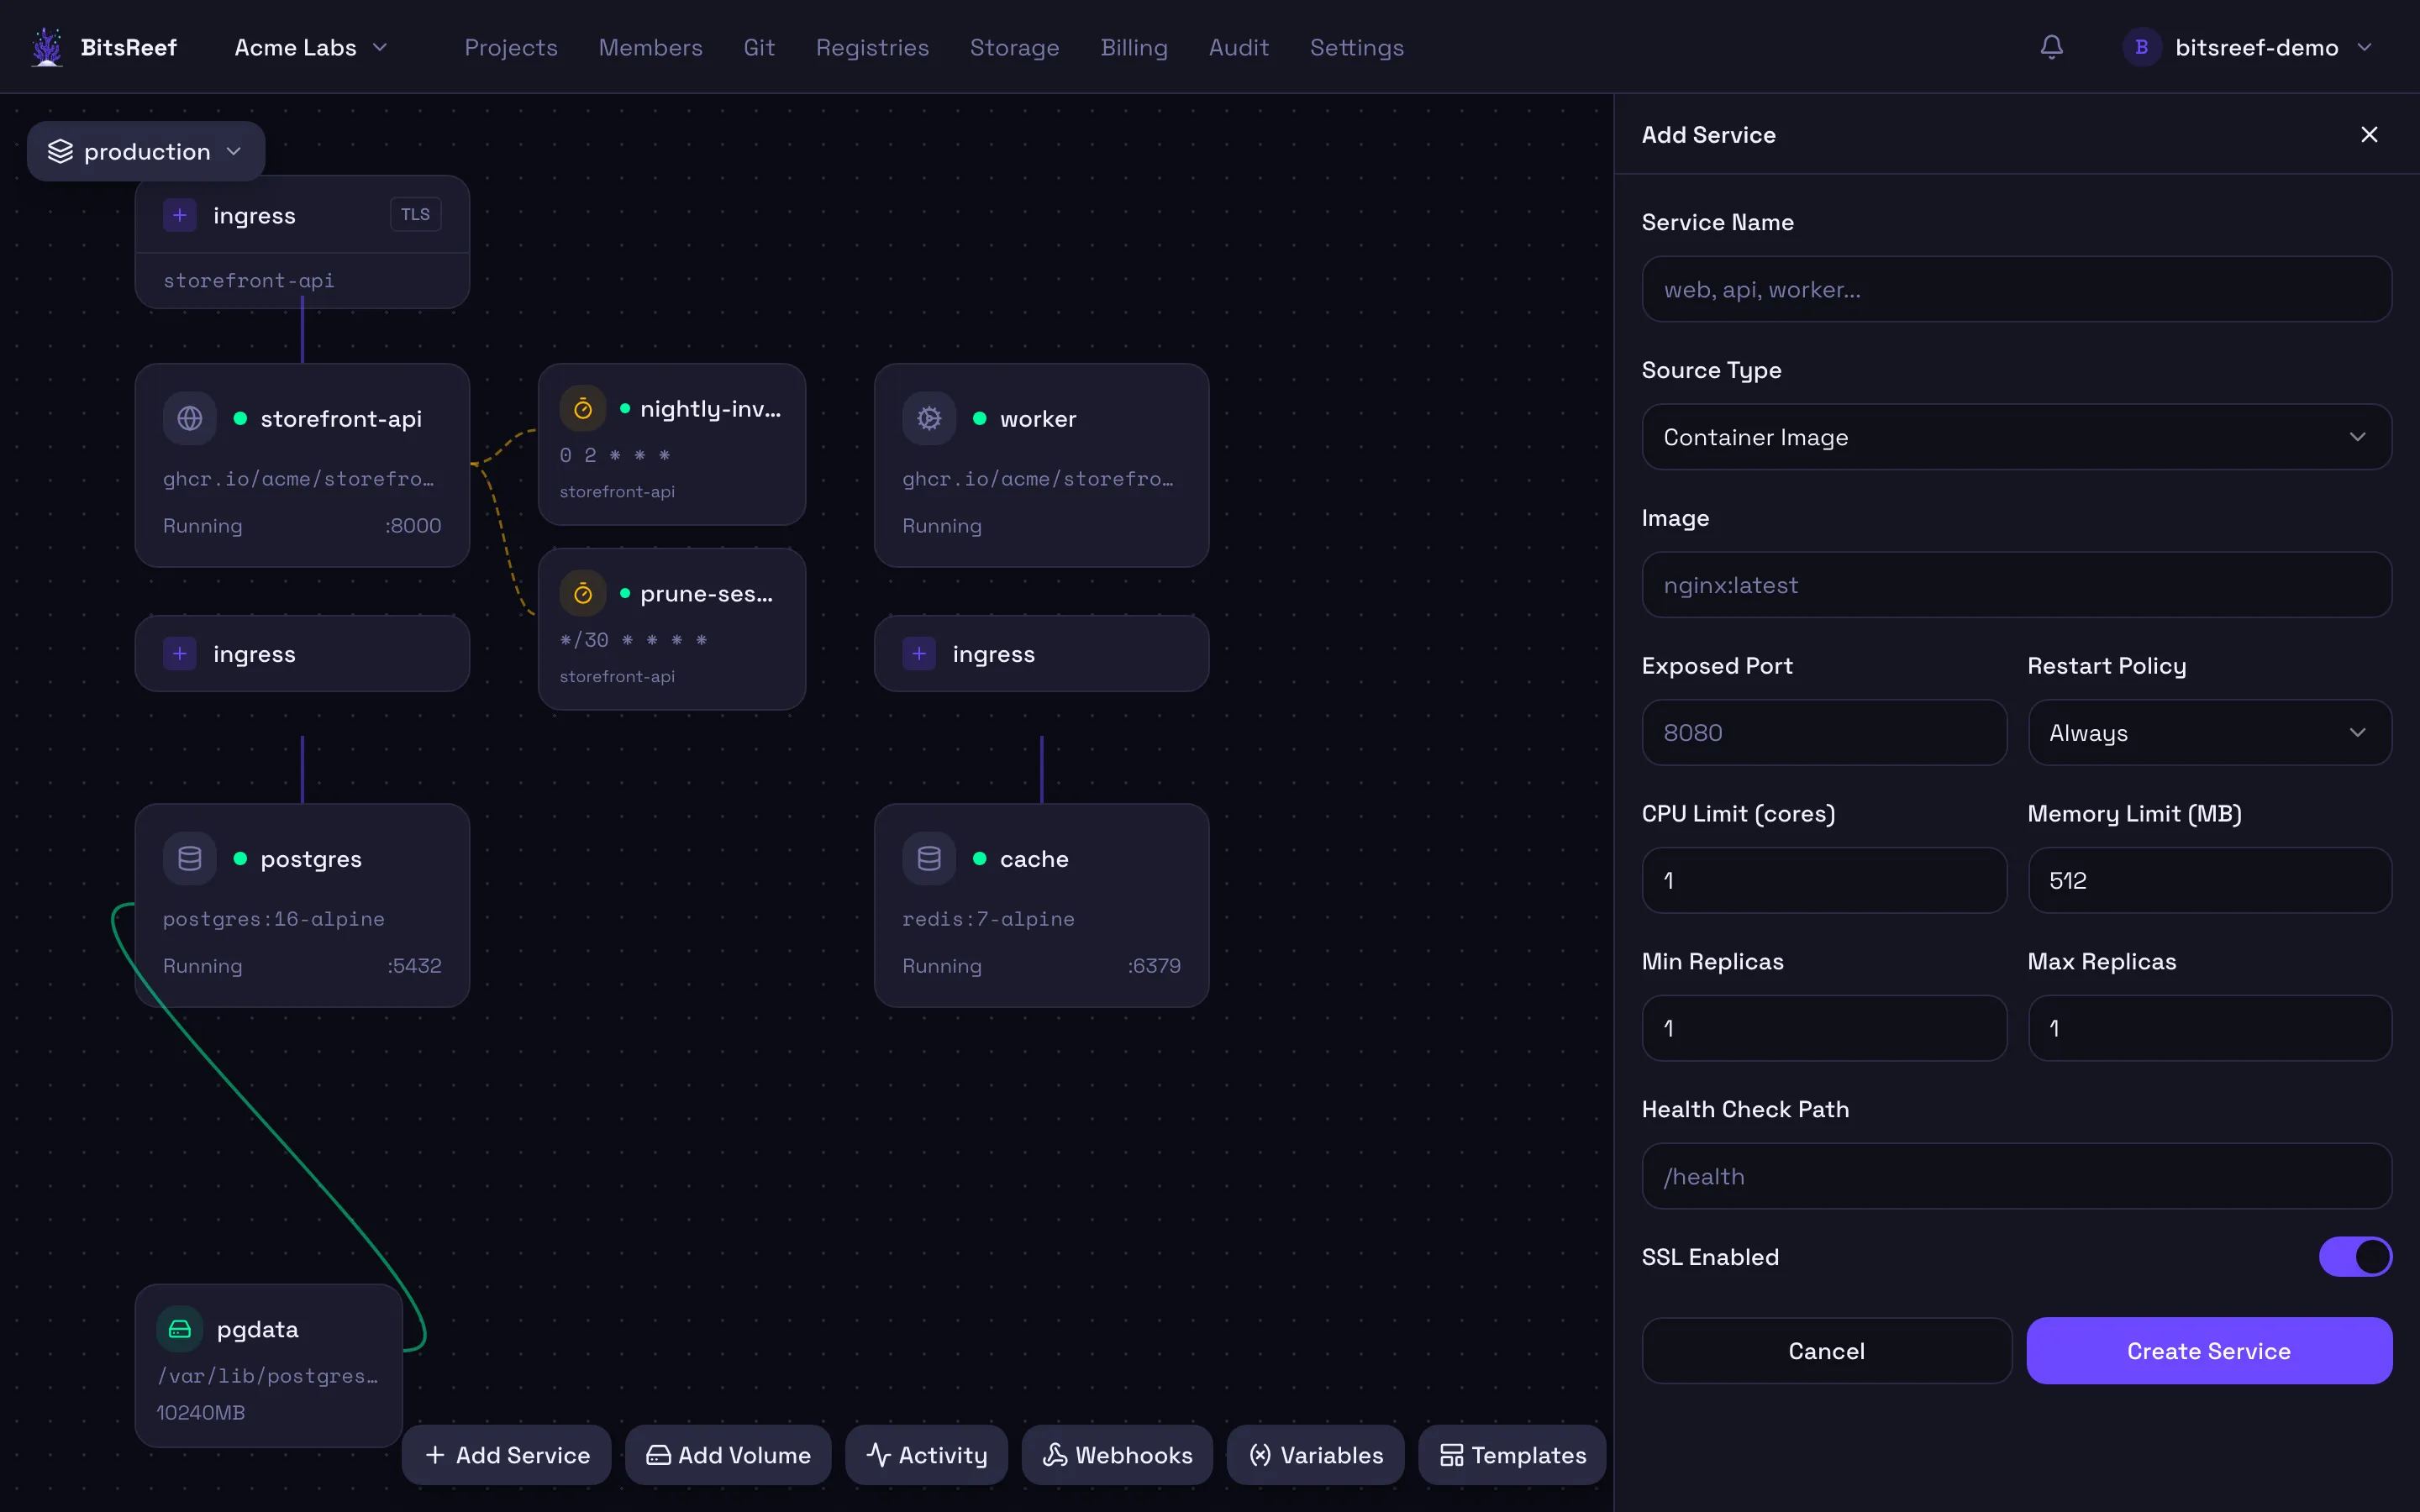Go to the Members tab

click(x=650, y=47)
